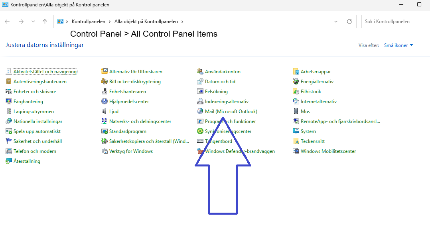Focus the Sök i Kontrollpanelen search box

click(x=396, y=22)
